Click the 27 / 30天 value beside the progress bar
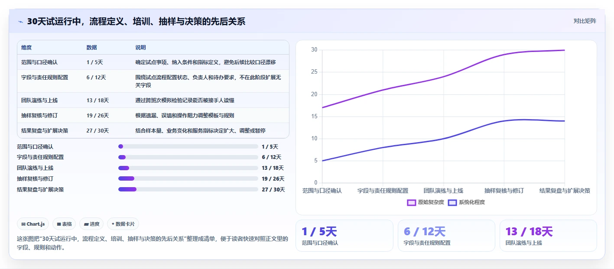614x269 pixels. click(x=273, y=190)
